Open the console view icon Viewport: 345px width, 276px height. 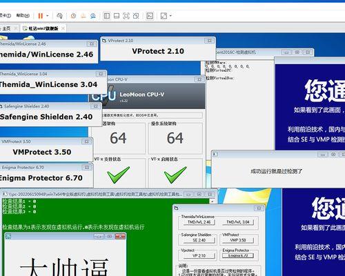(150, 16)
